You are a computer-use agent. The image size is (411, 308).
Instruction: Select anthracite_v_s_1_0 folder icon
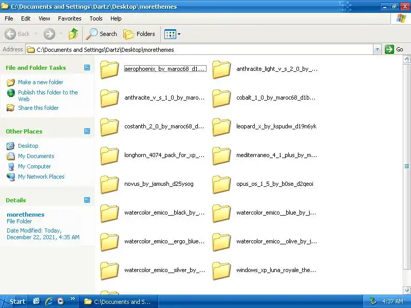pyautogui.click(x=109, y=98)
